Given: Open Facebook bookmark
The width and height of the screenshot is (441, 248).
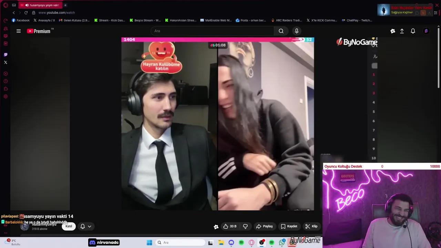Looking at the screenshot, I should 21,20.
